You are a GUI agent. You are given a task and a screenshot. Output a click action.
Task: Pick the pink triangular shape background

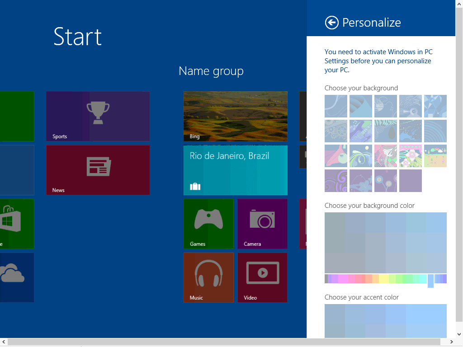pyautogui.click(x=336, y=156)
